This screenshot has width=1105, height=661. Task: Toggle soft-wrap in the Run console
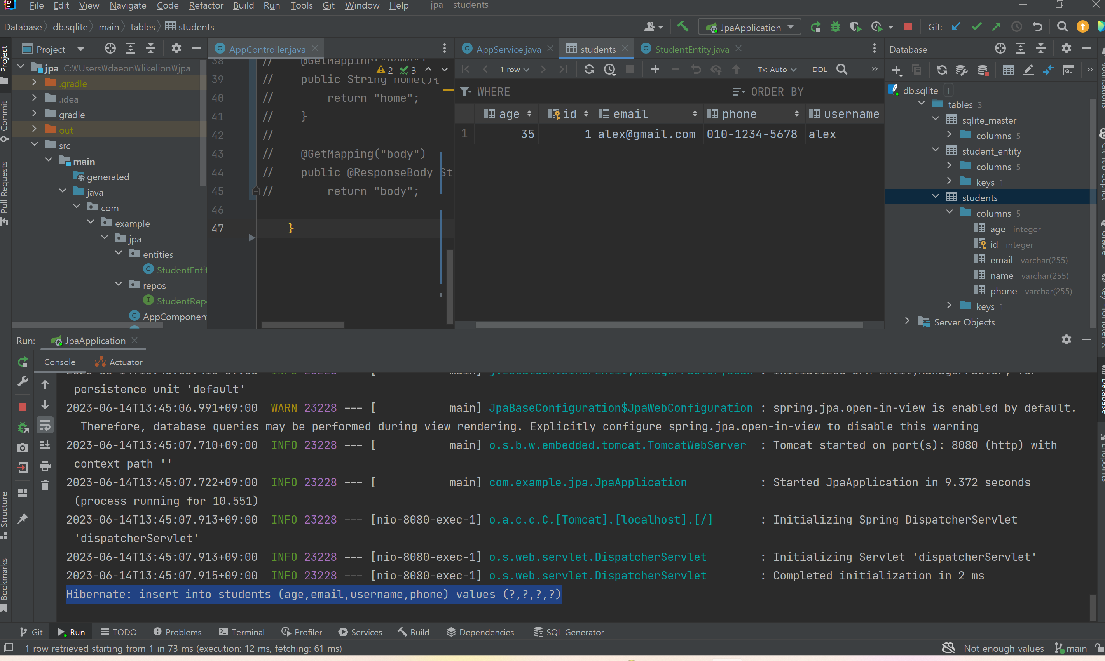(x=45, y=425)
